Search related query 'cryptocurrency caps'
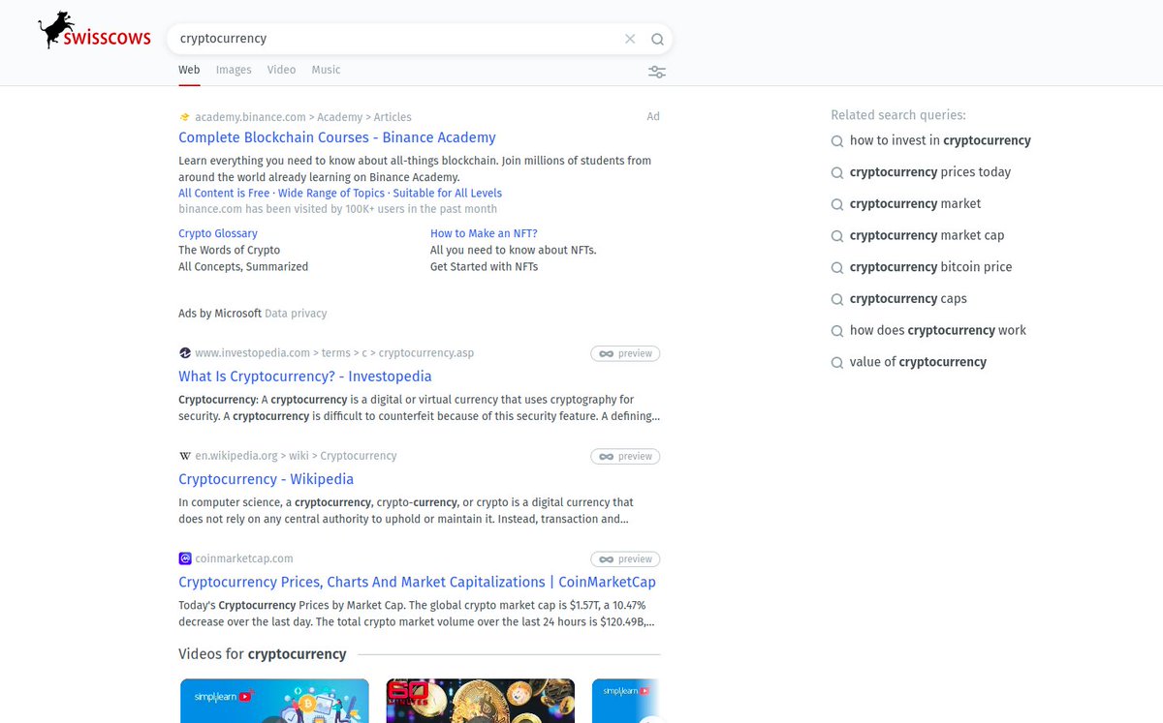Screen dimensions: 1163x723 (x=908, y=298)
